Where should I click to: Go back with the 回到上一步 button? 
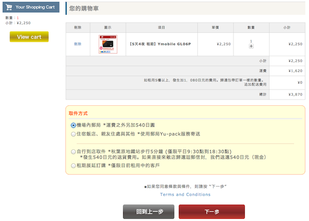(149, 212)
